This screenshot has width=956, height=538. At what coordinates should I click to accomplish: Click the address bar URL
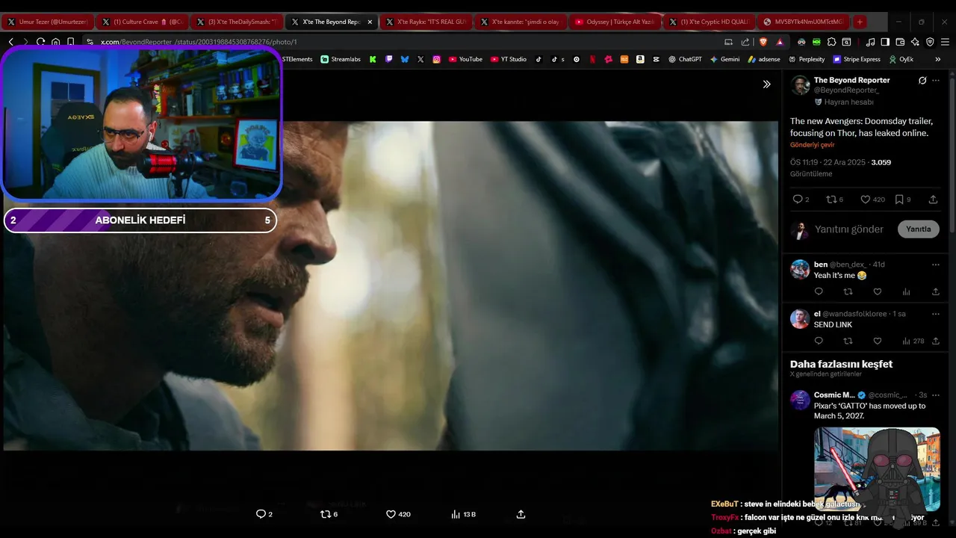coord(199,42)
